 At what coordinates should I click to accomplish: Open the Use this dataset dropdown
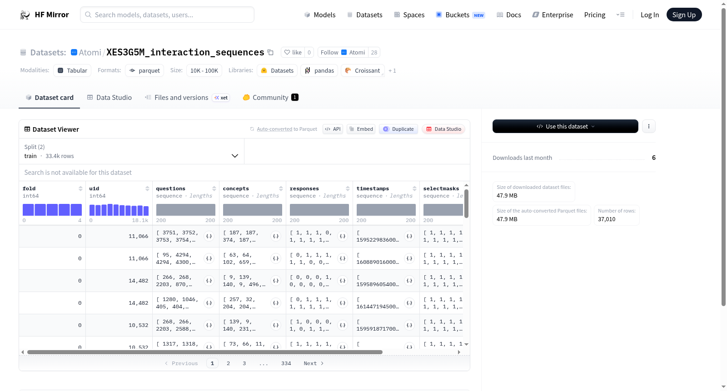(565, 126)
